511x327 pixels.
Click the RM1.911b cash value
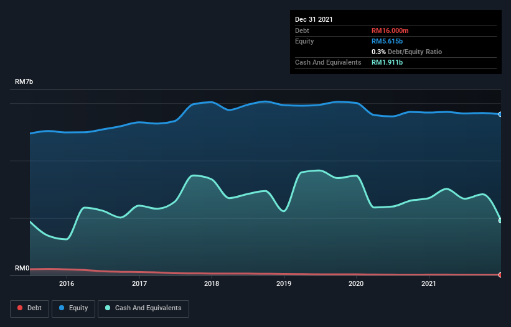coord(387,62)
